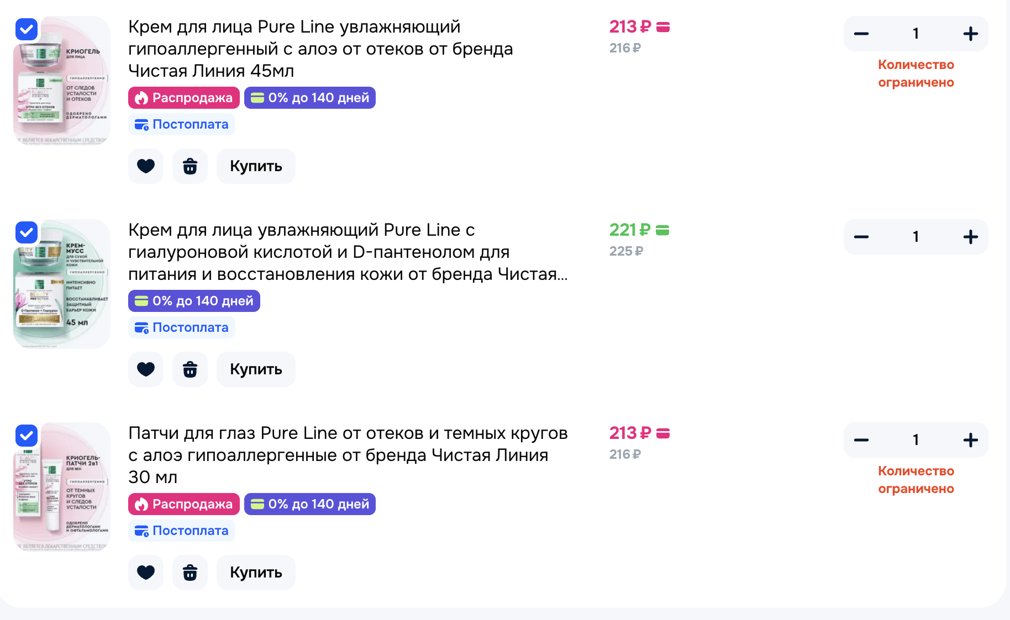Decrease quantity of aloe face cream
Image resolution: width=1010 pixels, height=620 pixels.
click(861, 34)
